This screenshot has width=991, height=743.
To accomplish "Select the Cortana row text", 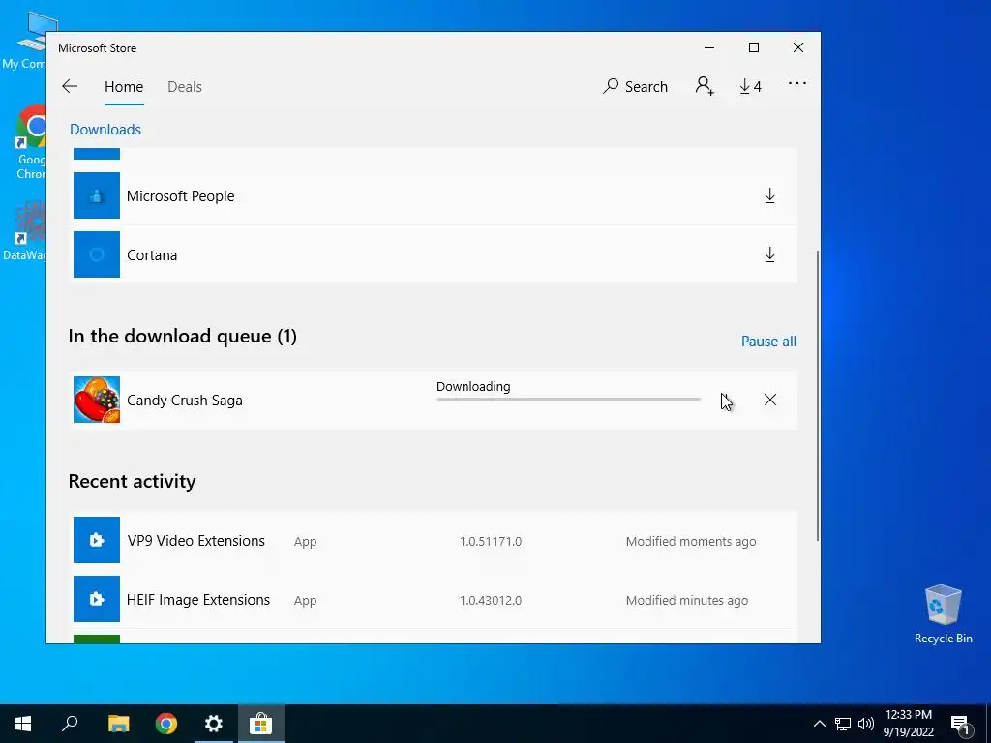I will [x=152, y=255].
